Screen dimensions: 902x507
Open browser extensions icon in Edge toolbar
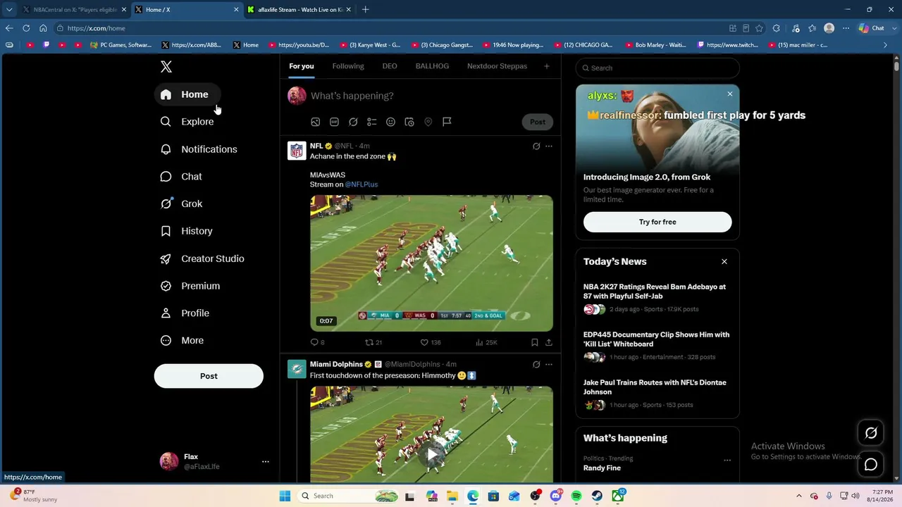(x=776, y=28)
